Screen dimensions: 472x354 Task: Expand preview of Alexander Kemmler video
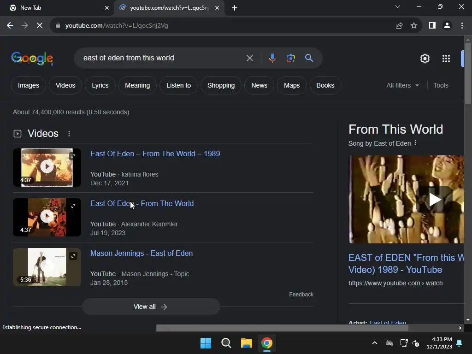[x=73, y=206]
